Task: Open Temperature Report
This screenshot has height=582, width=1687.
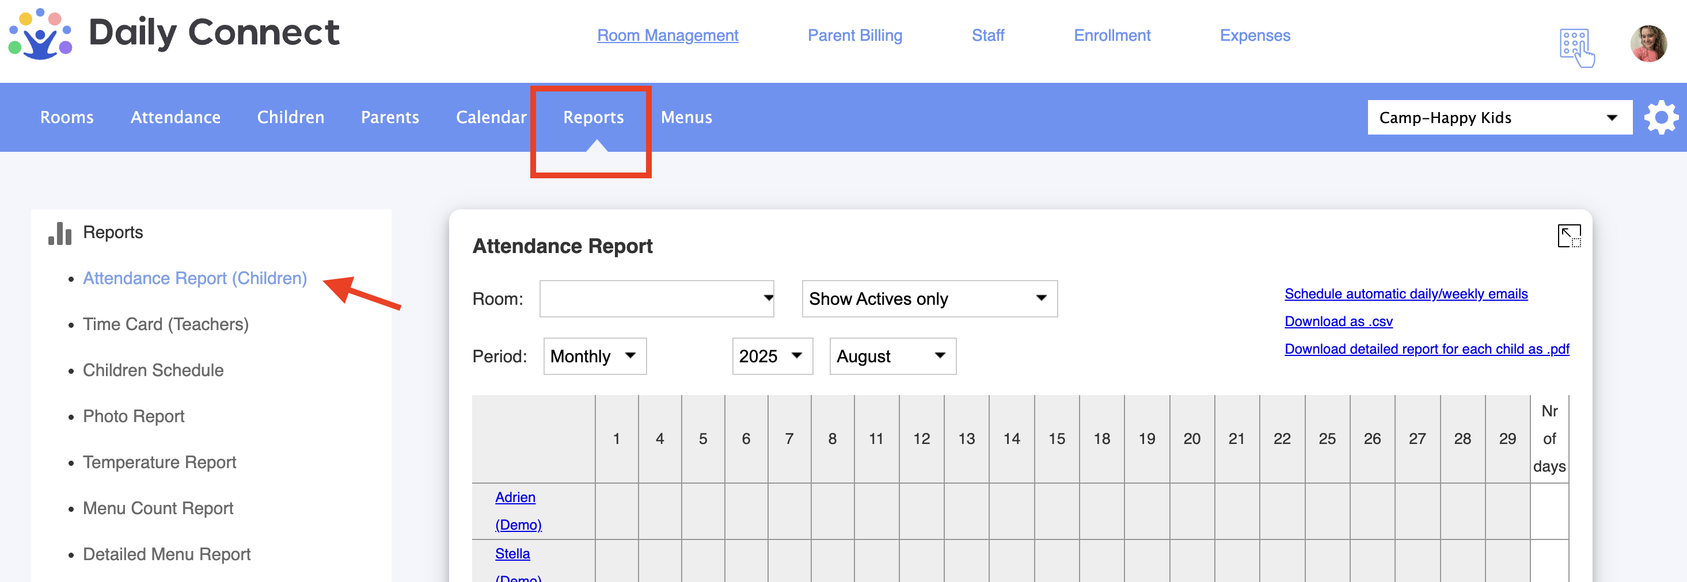Action: point(159,462)
